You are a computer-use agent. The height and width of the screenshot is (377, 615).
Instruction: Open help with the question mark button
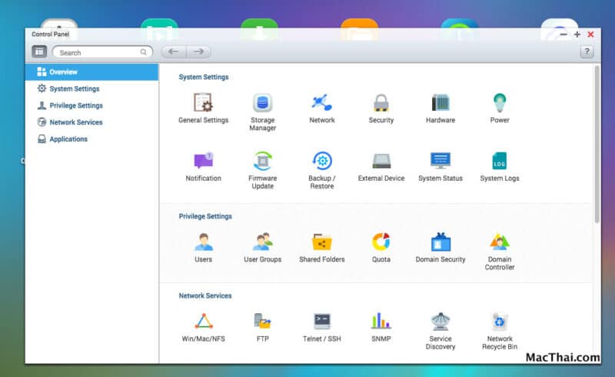point(587,52)
